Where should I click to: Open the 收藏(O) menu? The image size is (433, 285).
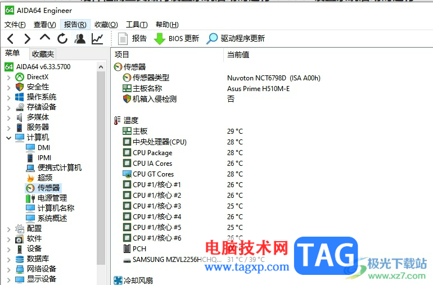pyautogui.click(x=106, y=25)
